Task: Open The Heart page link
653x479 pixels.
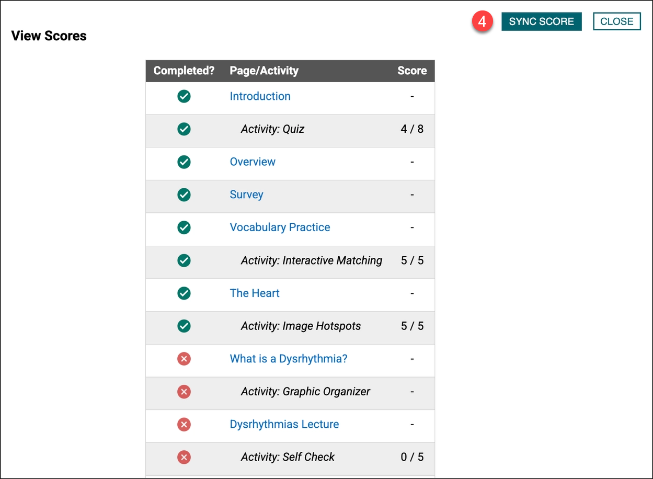Action: 255,293
